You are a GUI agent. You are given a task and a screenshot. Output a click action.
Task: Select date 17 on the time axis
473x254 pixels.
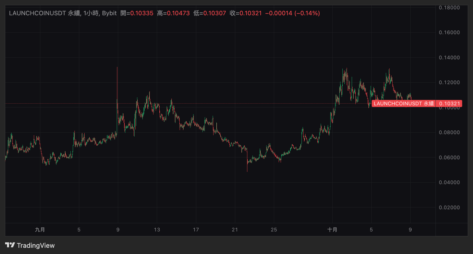(196, 230)
